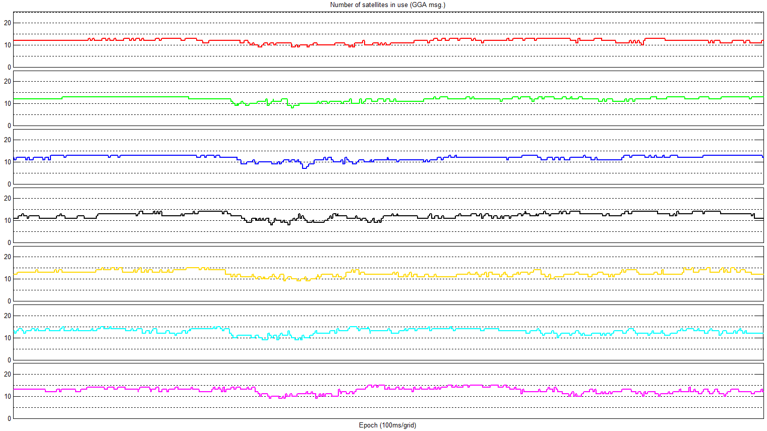The image size is (767, 431).
Task: Click the lowest dip in the blue line
Action: pos(304,168)
